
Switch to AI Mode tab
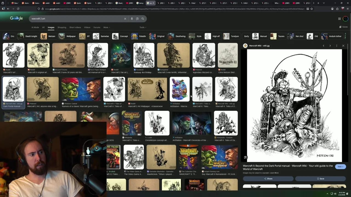pyautogui.click(x=35, y=27)
